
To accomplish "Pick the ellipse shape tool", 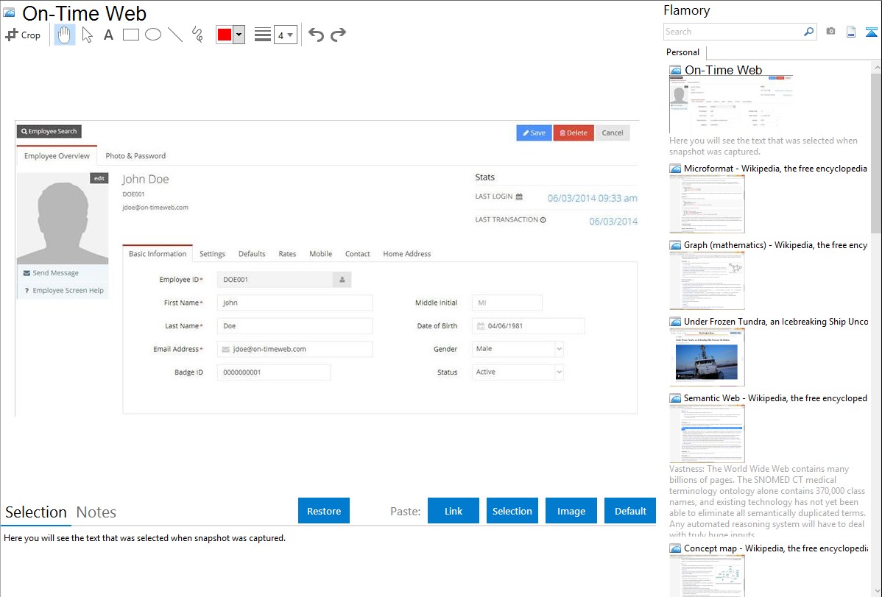I will pyautogui.click(x=153, y=35).
